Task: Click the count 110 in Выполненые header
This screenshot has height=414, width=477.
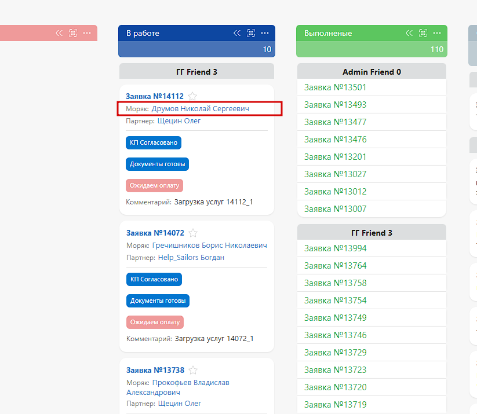Action: (437, 49)
